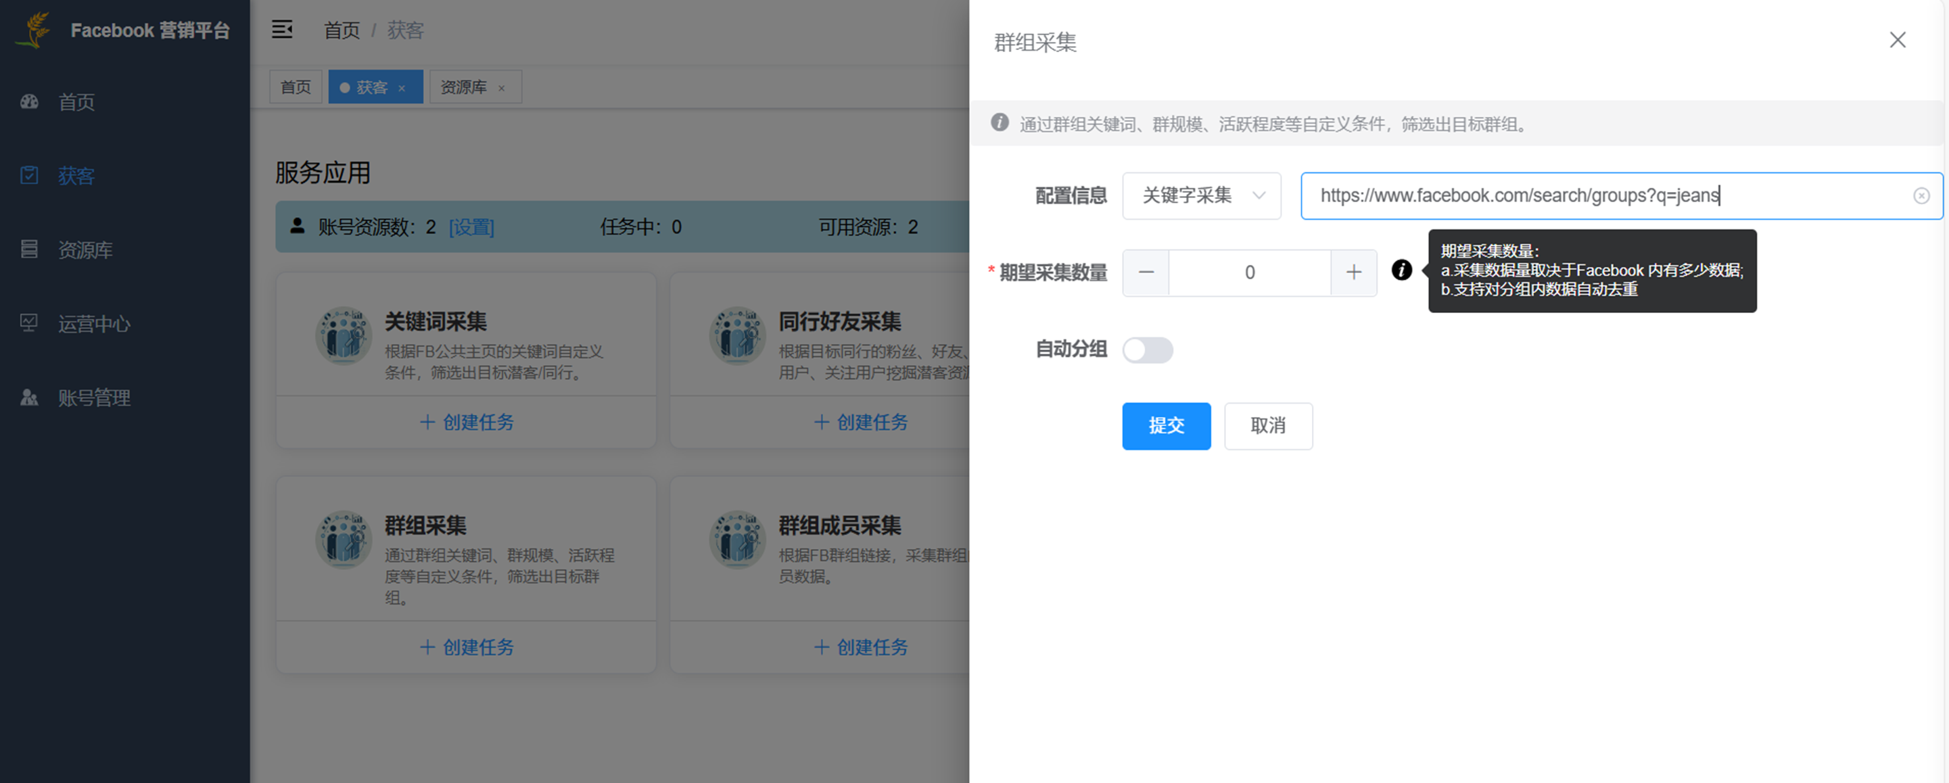
Task: Clear the URL input with the circle-x icon
Action: [x=1921, y=196]
